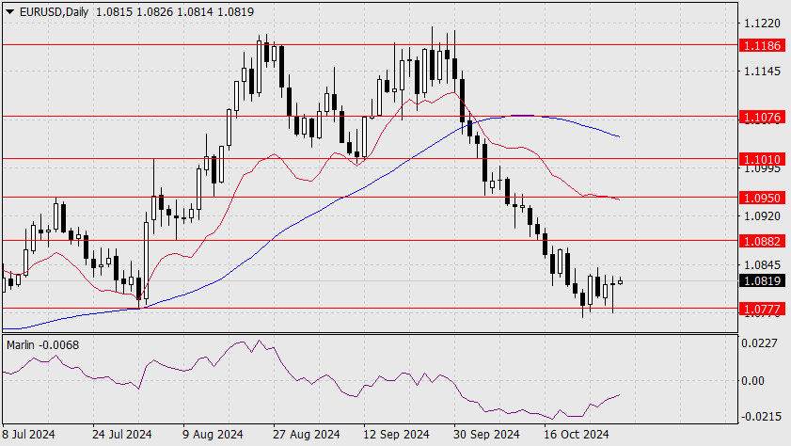Click the 8 Jul 2024 date label
The width and height of the screenshot is (791, 446).
click(x=29, y=434)
